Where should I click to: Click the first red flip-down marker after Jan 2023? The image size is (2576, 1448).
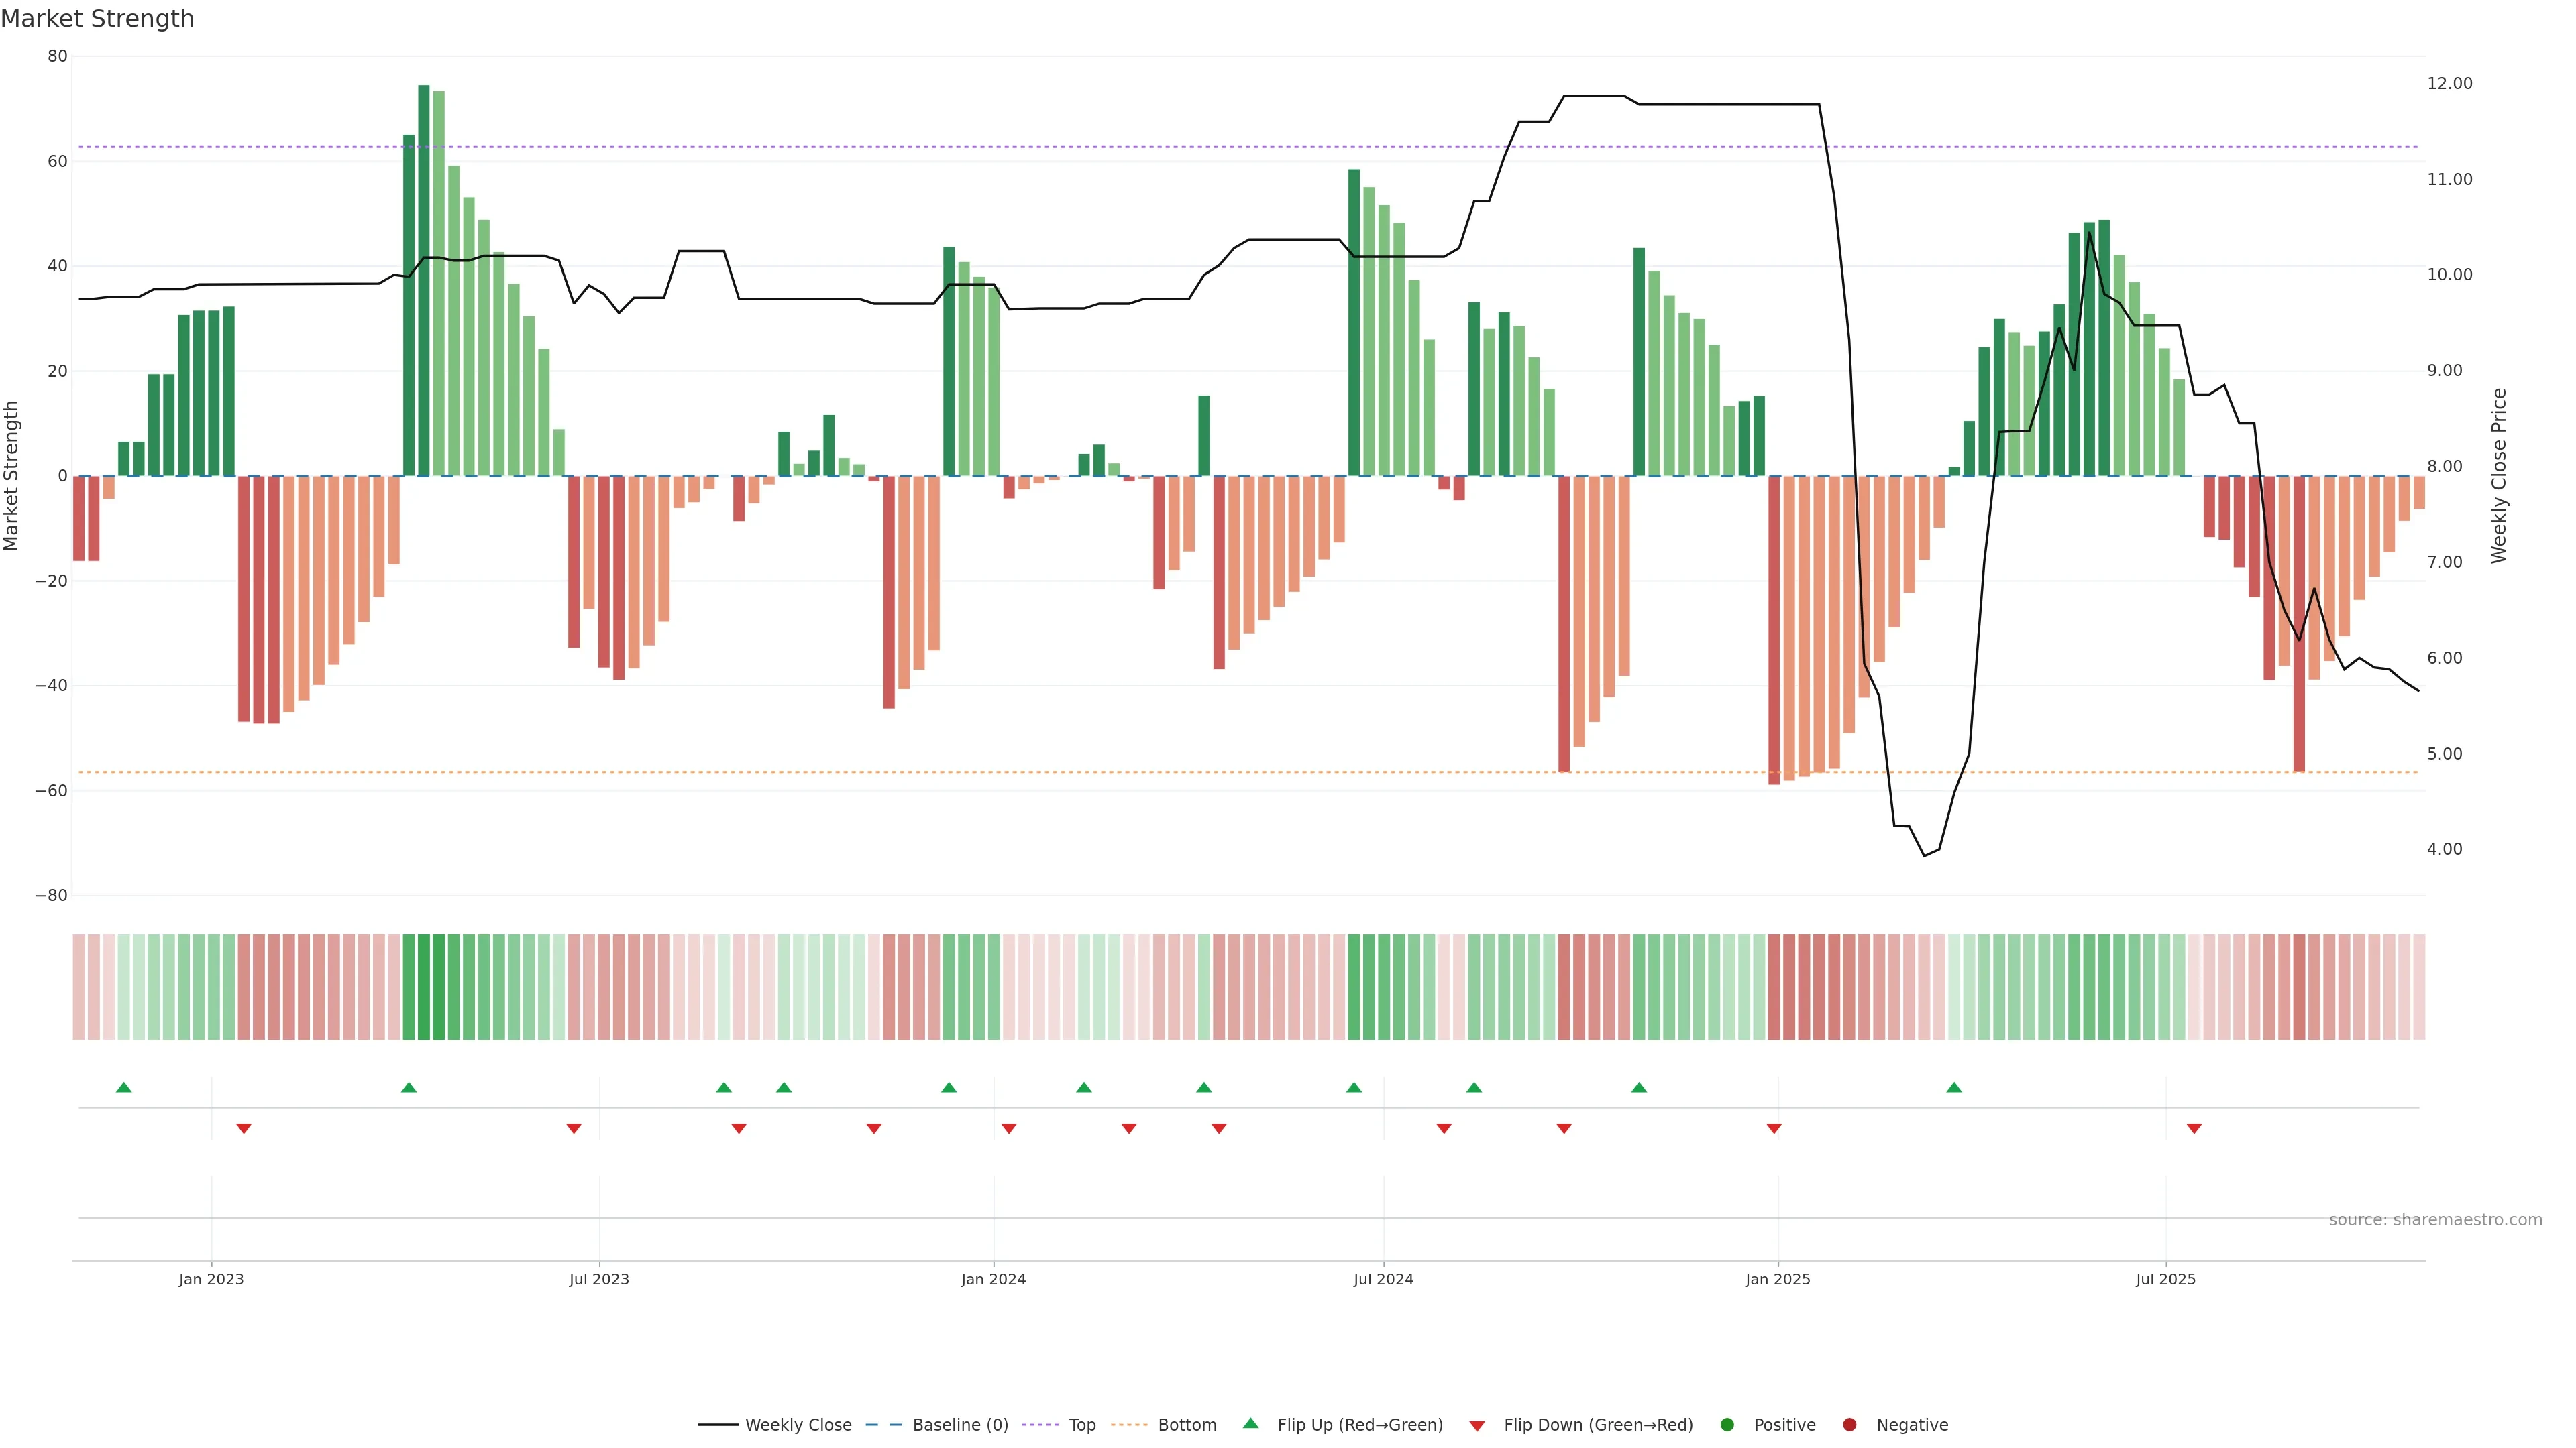coord(244,1128)
